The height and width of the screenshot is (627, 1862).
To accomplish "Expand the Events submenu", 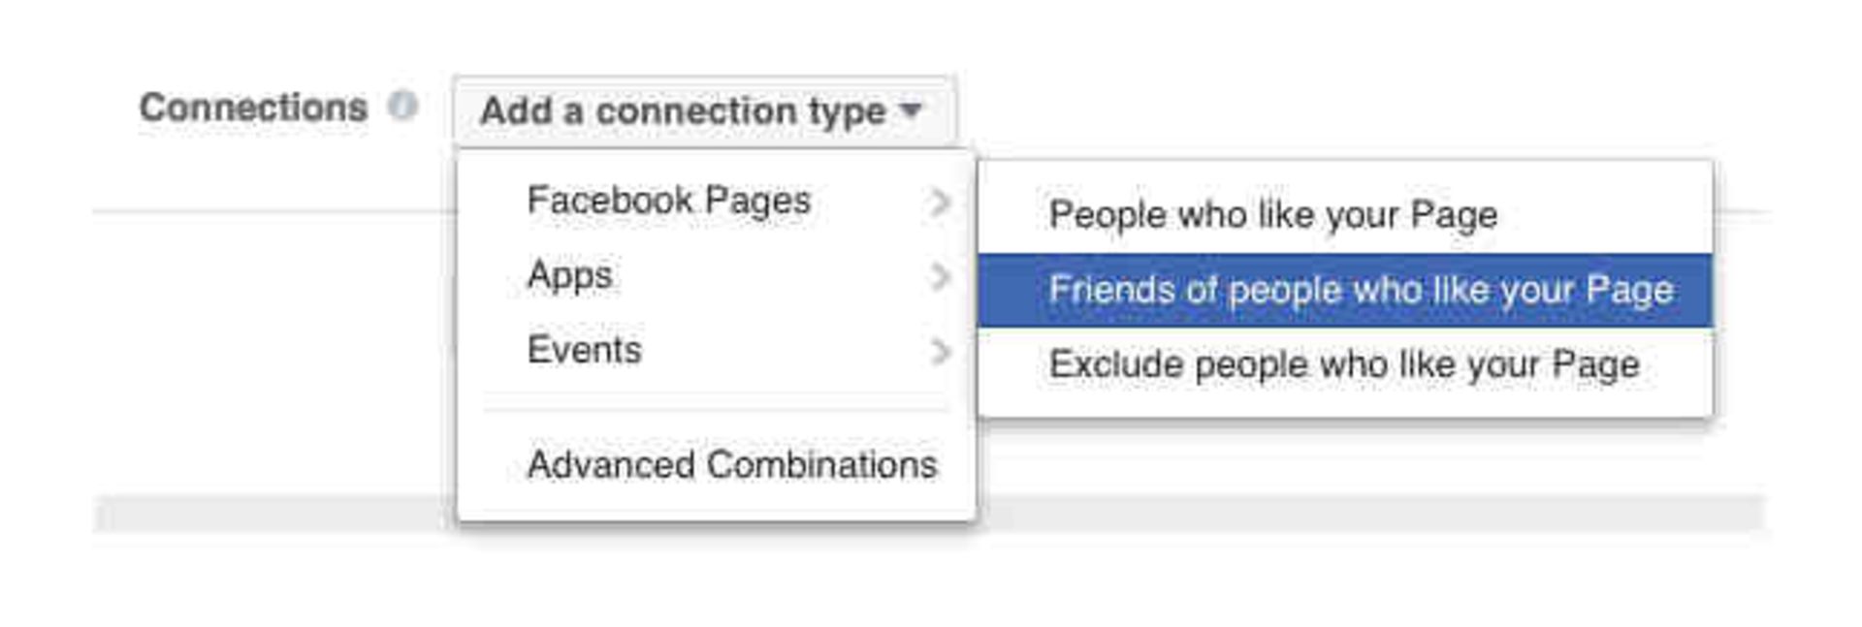I will [585, 351].
